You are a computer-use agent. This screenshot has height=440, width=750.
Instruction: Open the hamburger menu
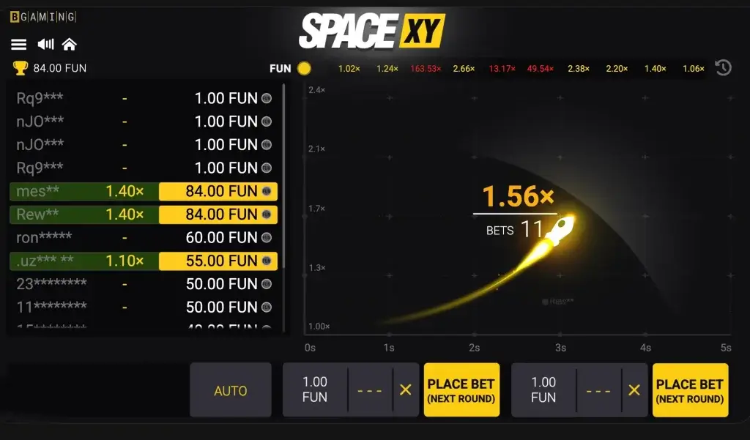(18, 45)
